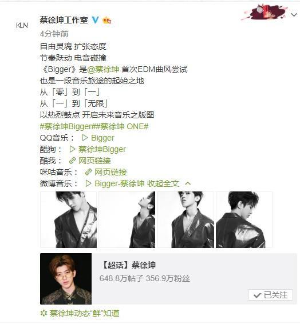Open the post options dropdown arrow
This screenshot has width=300, height=324.
pyautogui.click(x=294, y=15)
